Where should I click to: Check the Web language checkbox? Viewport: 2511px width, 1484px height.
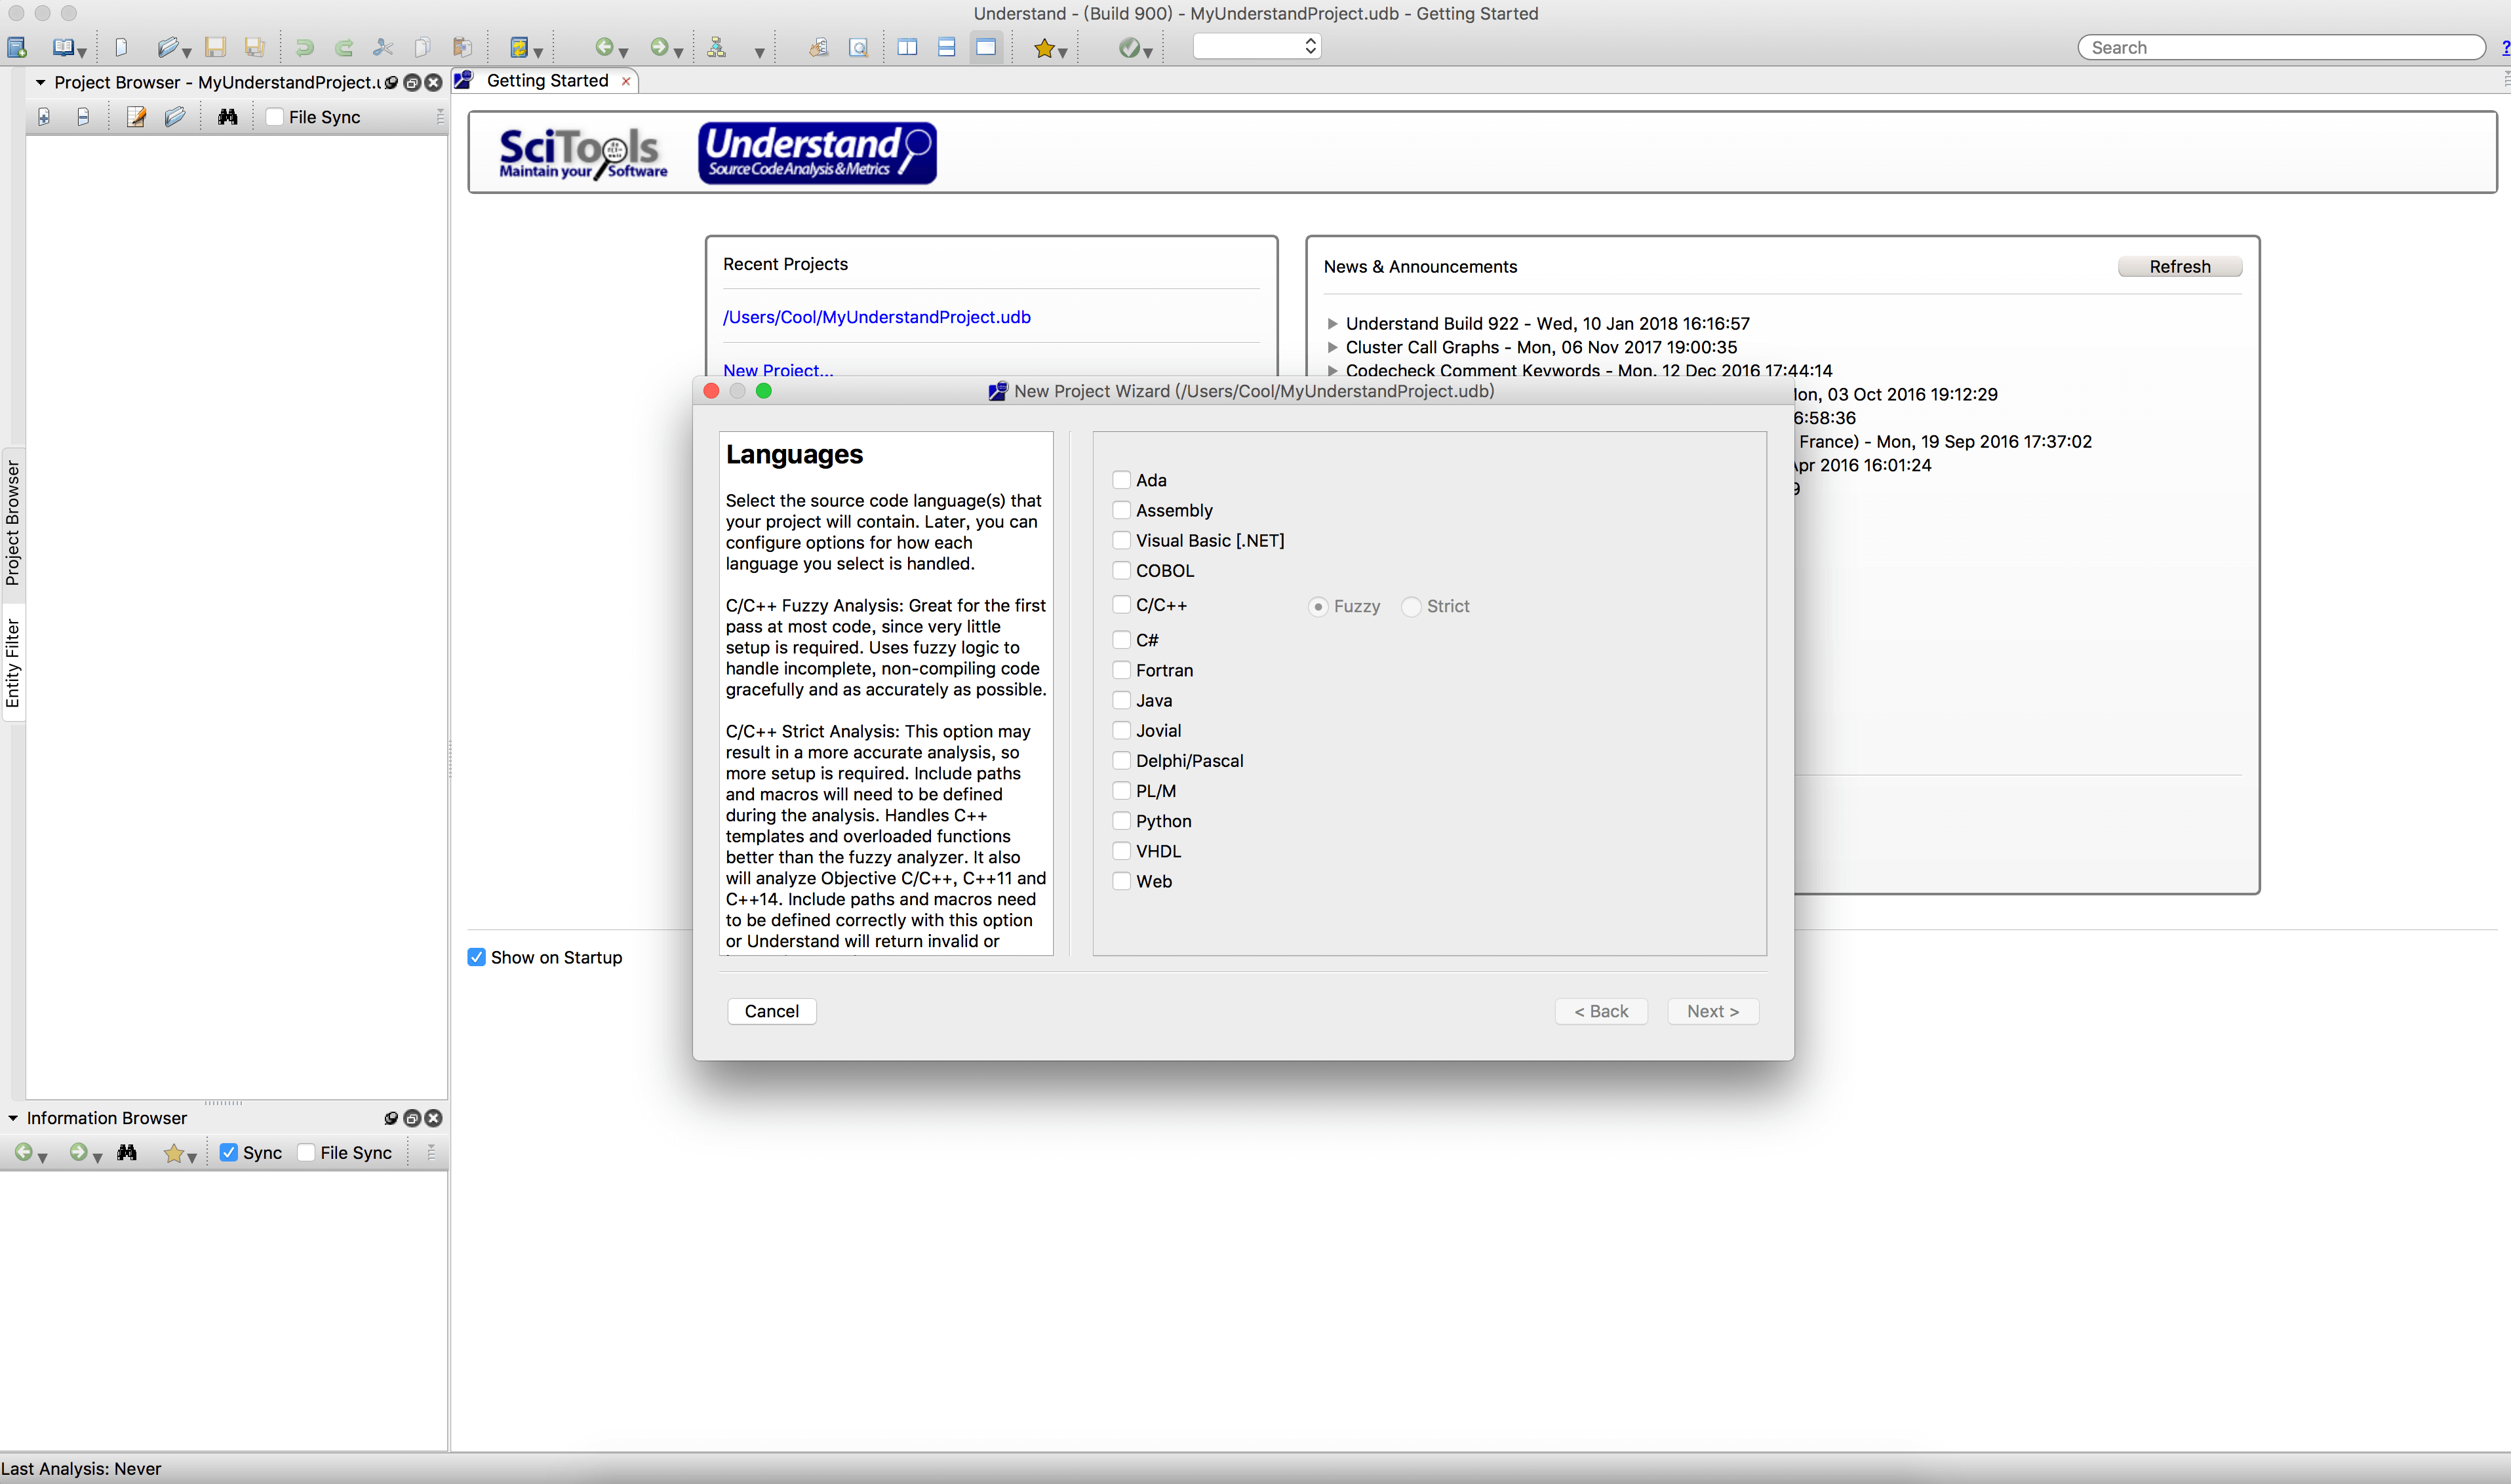pyautogui.click(x=1122, y=881)
